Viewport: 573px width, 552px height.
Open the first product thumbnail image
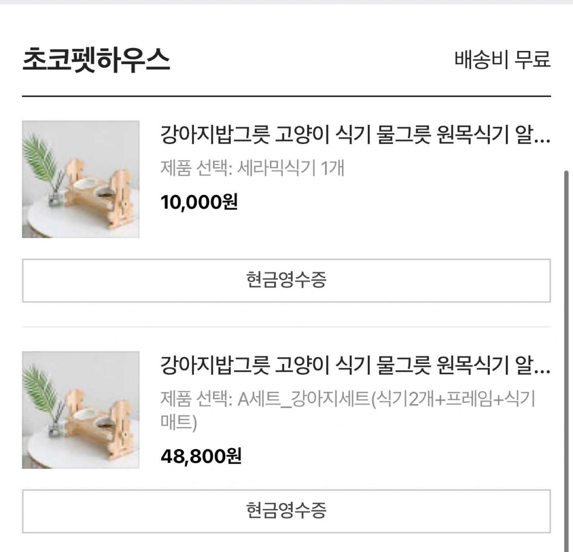[x=81, y=179]
